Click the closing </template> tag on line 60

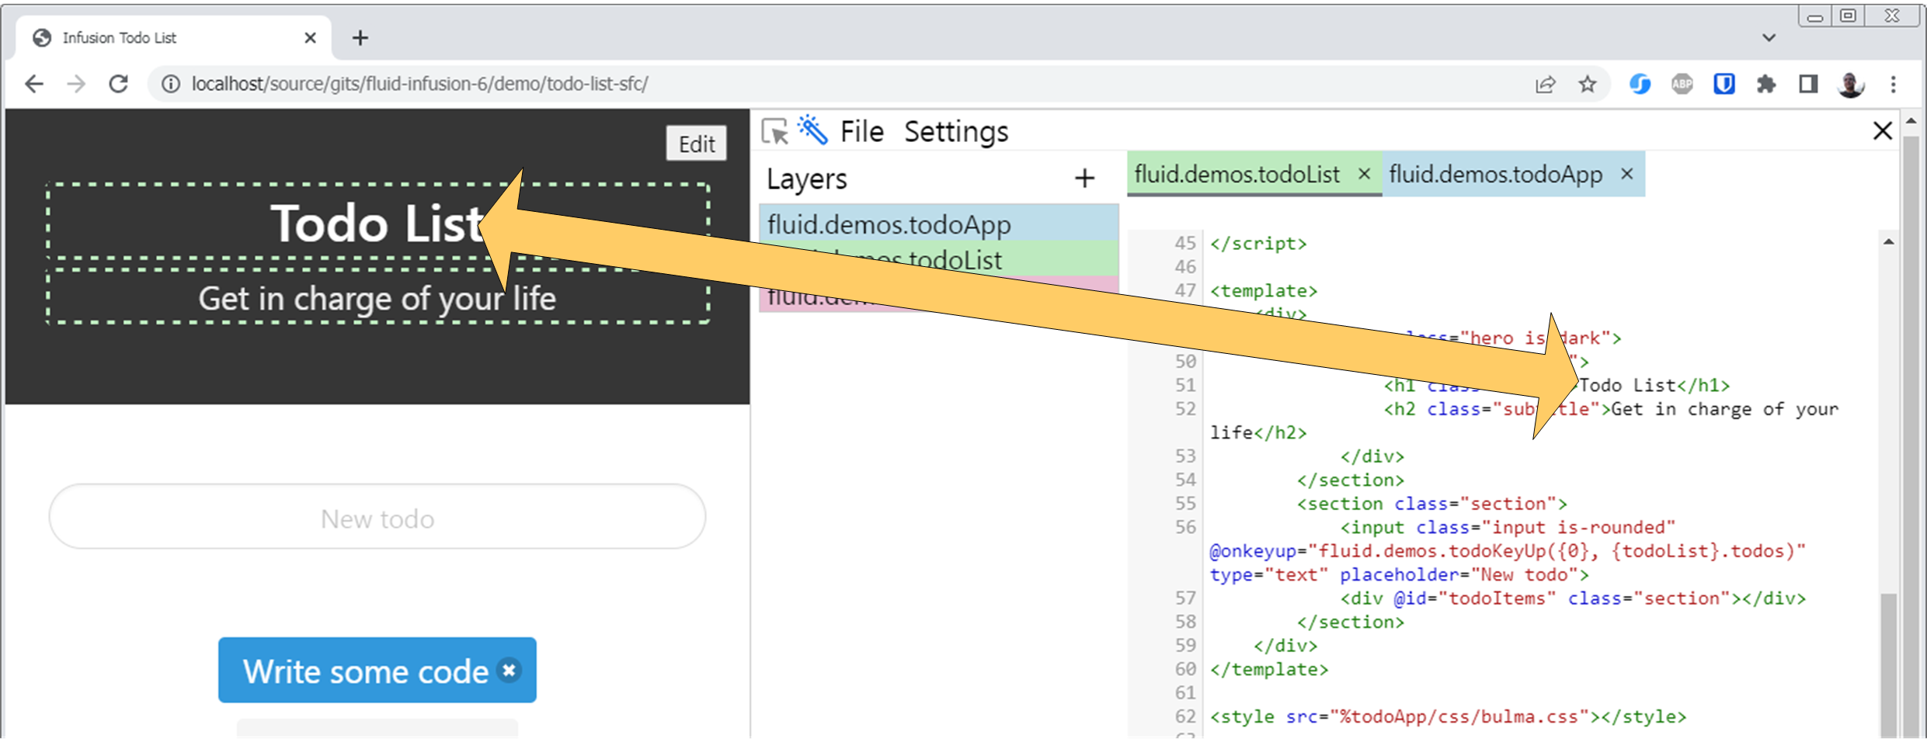coord(1269,668)
